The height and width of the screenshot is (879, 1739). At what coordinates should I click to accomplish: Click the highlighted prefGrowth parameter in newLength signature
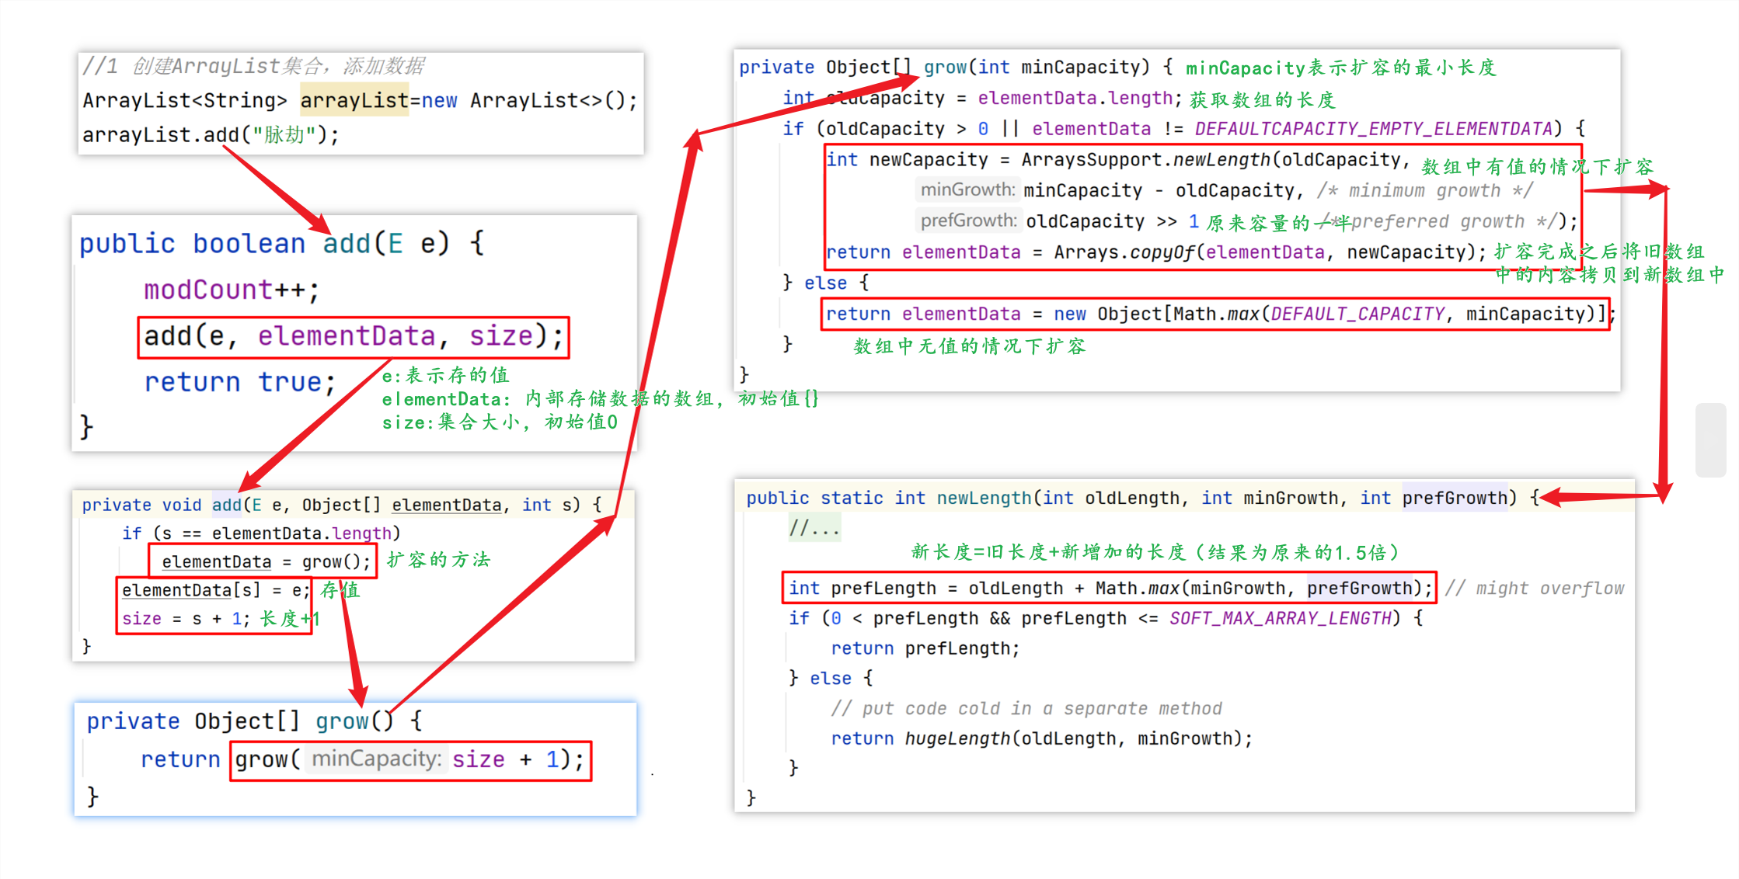click(x=1454, y=499)
